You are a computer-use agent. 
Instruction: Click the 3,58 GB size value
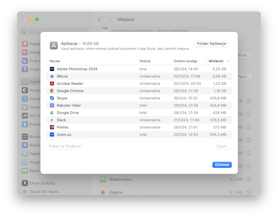[219, 76]
